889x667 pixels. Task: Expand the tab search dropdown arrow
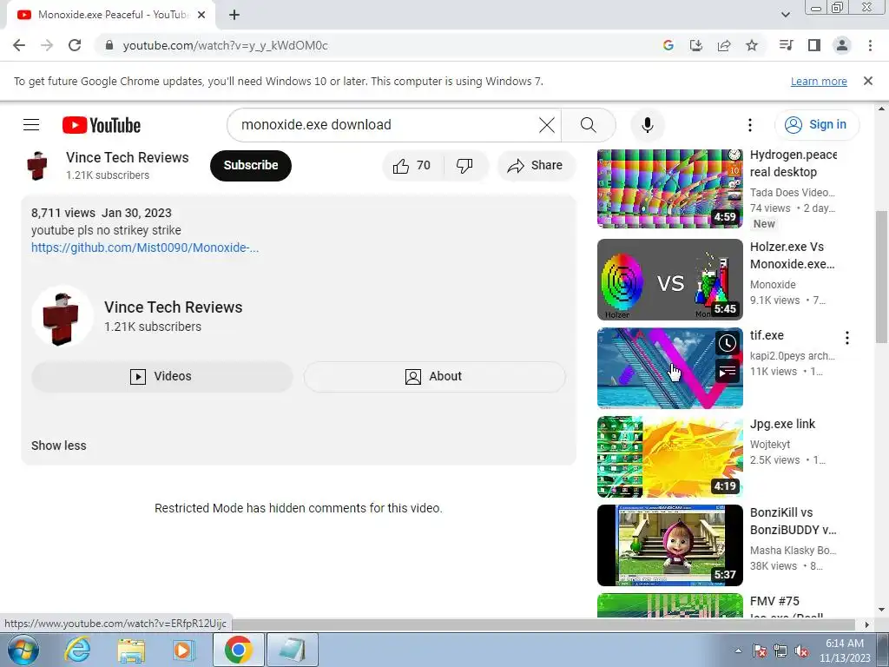[785, 16]
